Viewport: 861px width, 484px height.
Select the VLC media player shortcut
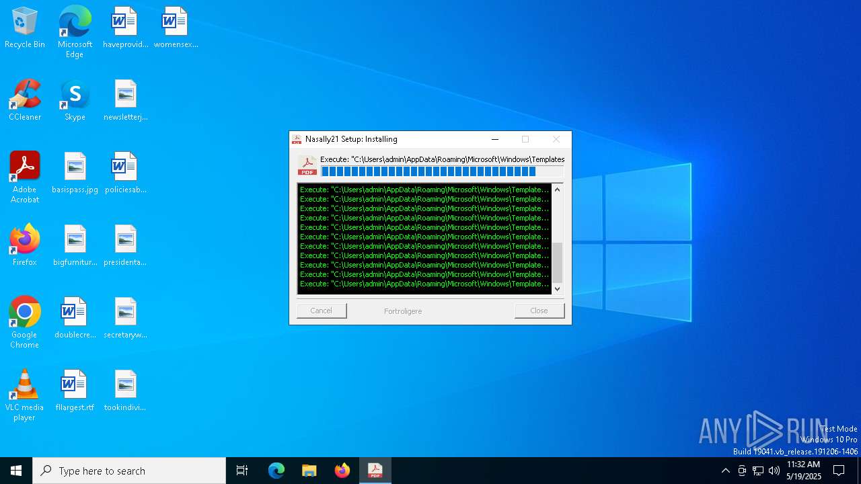25,395
